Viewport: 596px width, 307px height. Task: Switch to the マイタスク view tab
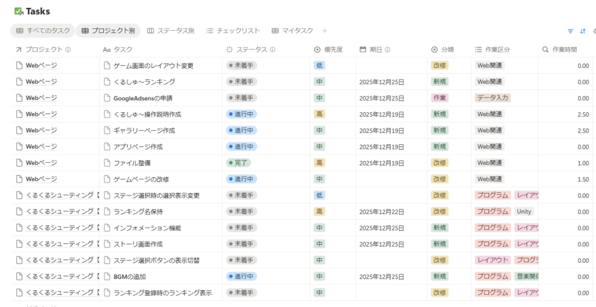292,31
